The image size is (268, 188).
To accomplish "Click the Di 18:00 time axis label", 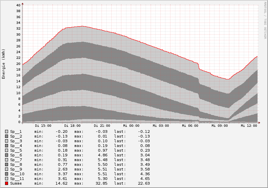I will [72, 126].
